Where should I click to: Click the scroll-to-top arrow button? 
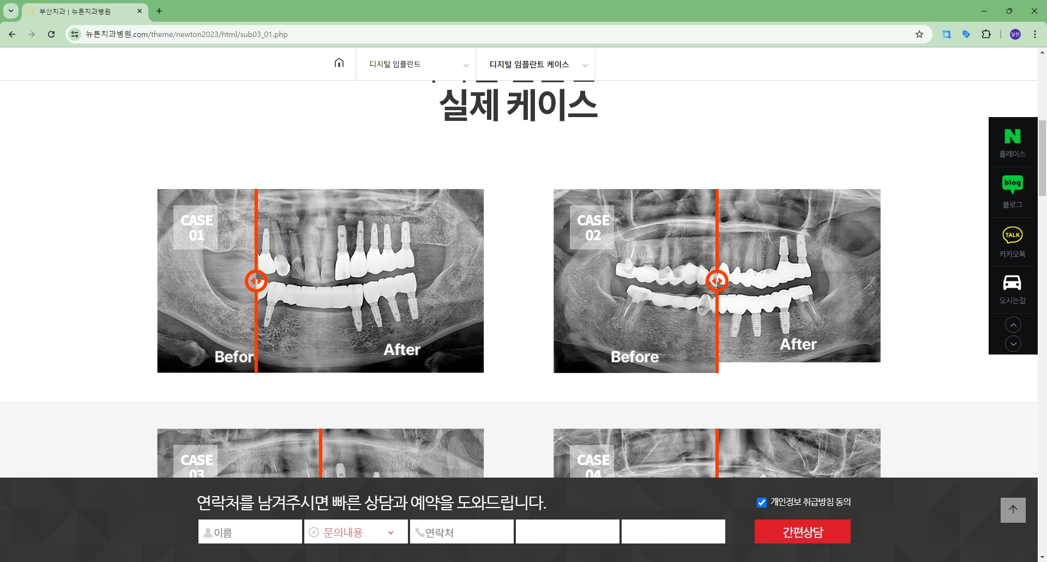tap(1013, 510)
